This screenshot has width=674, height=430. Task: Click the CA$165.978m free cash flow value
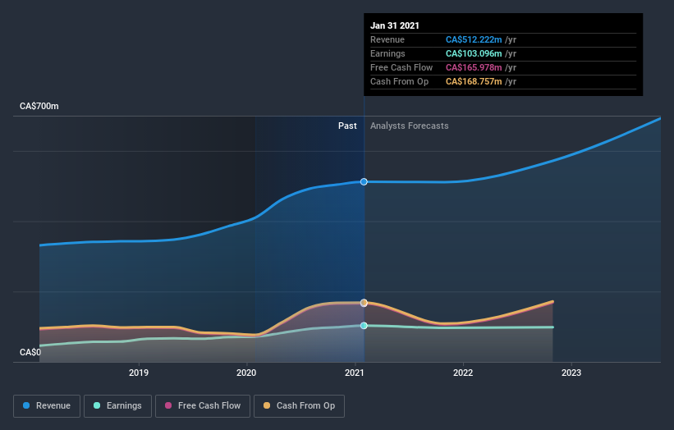click(x=474, y=67)
